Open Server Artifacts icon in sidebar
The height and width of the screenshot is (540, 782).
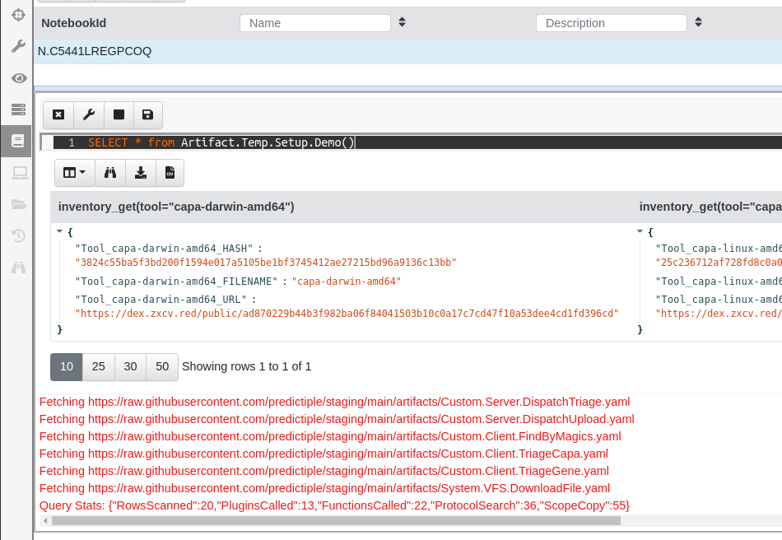[x=18, y=109]
